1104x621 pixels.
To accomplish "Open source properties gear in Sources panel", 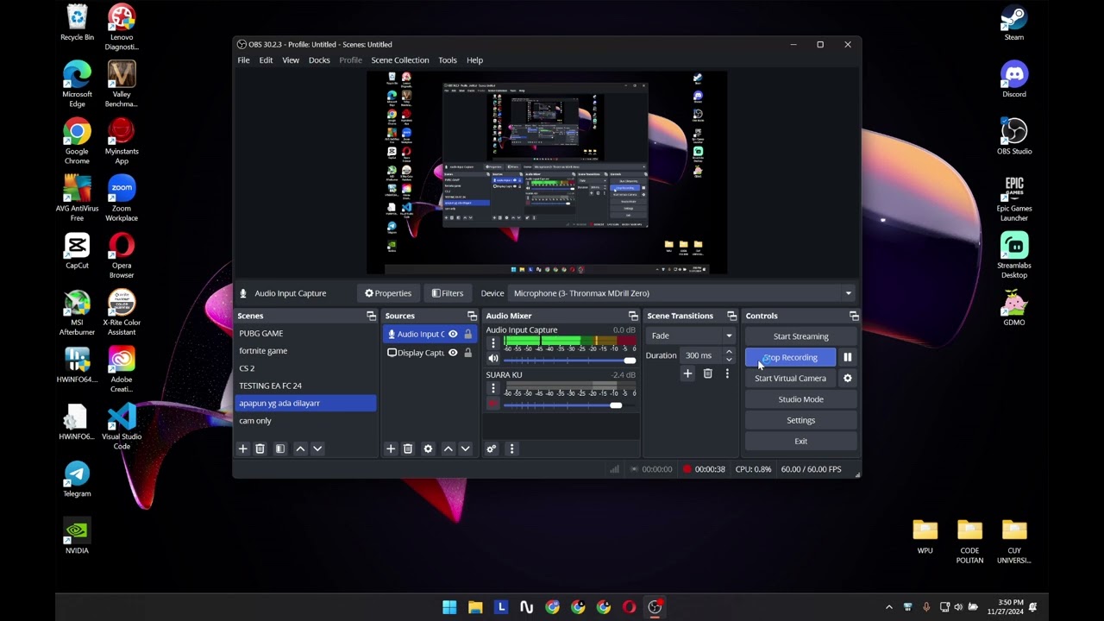I will (x=428, y=448).
